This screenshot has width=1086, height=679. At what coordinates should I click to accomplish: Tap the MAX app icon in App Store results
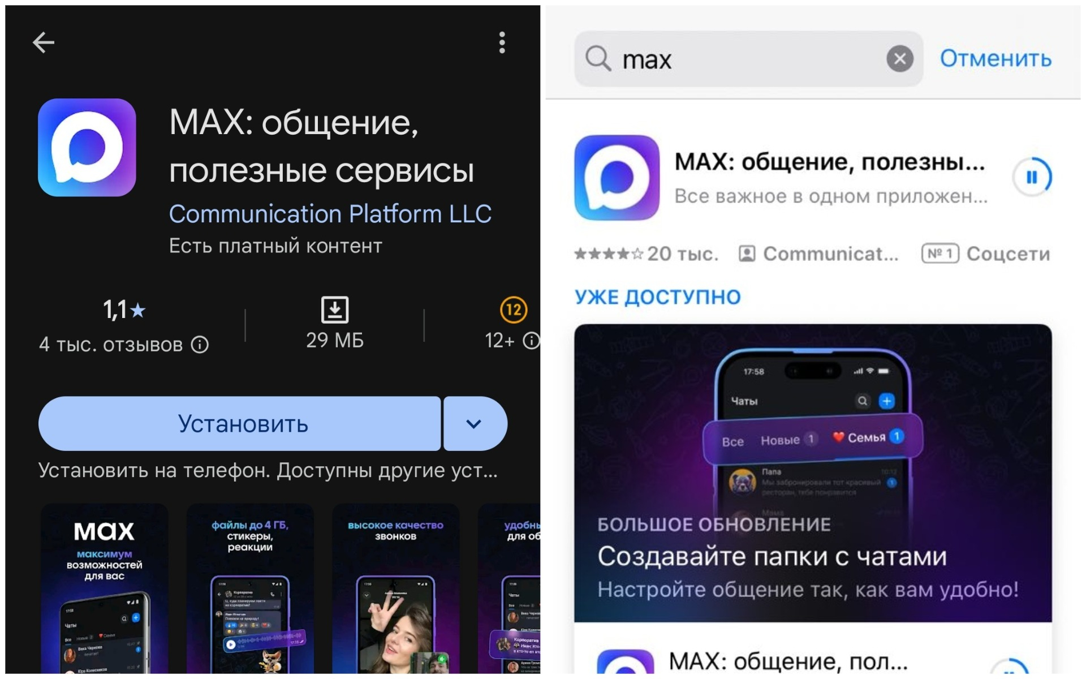[617, 178]
